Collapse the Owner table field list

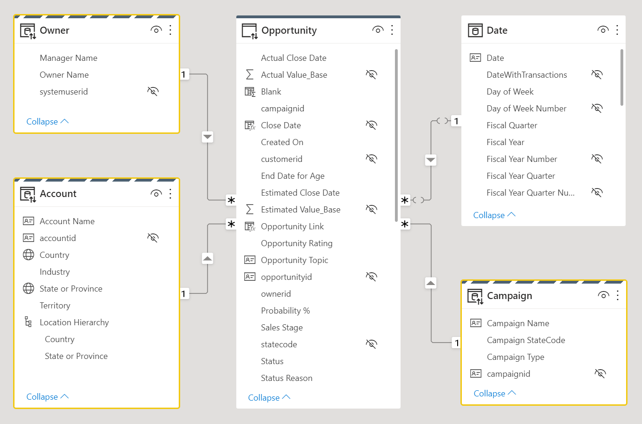coord(42,121)
